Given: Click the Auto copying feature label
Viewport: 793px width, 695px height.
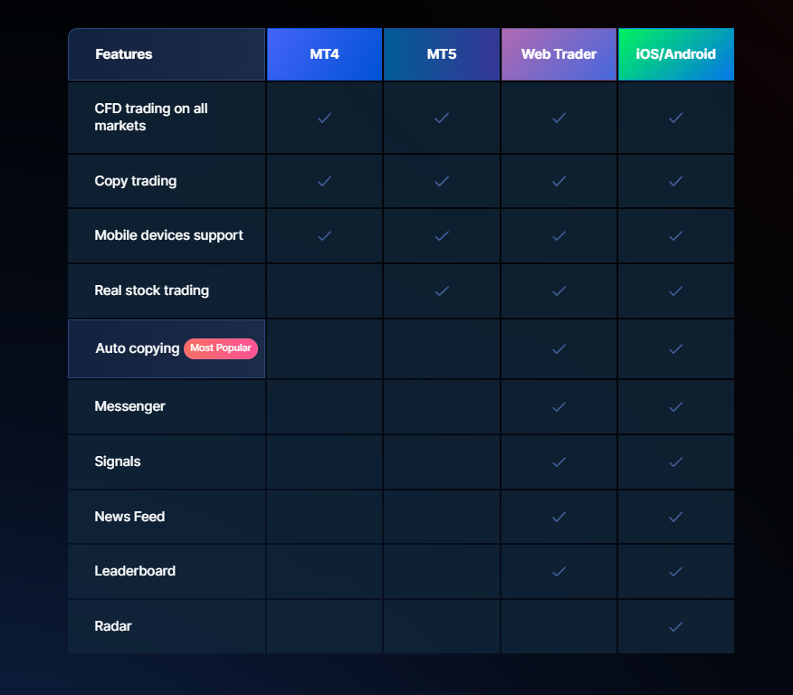Looking at the screenshot, I should (137, 348).
